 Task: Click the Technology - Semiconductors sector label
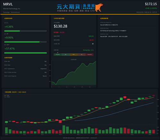[x=12, y=12]
